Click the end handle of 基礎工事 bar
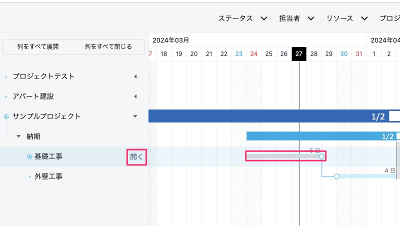This screenshot has height=226, width=400. point(321,156)
